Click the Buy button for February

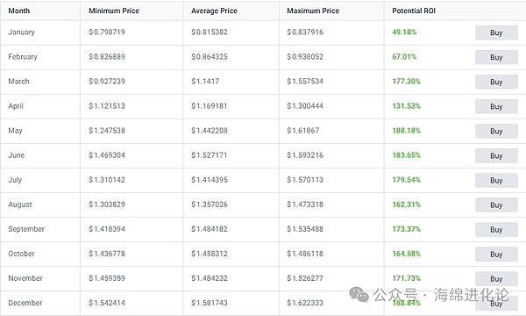click(x=496, y=57)
